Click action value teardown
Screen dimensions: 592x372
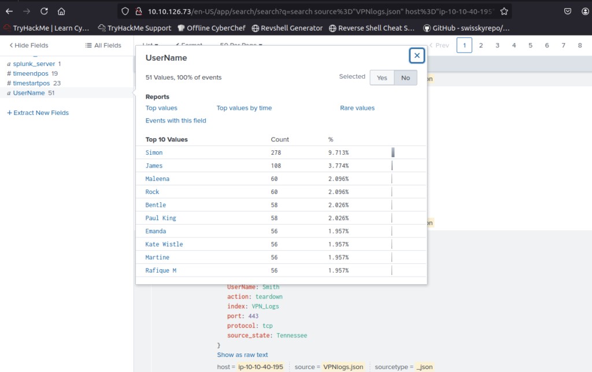(269, 296)
